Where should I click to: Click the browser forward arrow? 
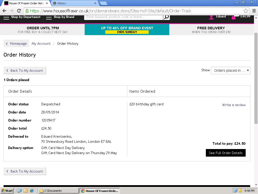coord(12,11)
